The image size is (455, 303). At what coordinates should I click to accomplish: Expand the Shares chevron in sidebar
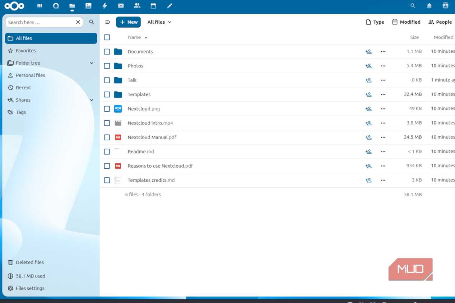[x=92, y=100]
